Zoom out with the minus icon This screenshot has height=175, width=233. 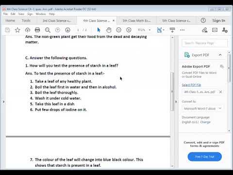pyautogui.click(x=119, y=30)
